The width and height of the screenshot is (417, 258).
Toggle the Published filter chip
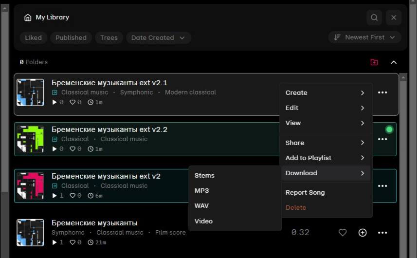(71, 37)
